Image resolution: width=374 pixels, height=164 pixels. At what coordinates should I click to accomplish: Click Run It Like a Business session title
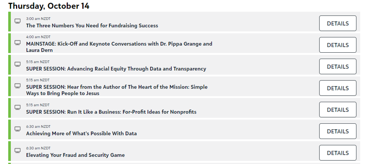111,112
